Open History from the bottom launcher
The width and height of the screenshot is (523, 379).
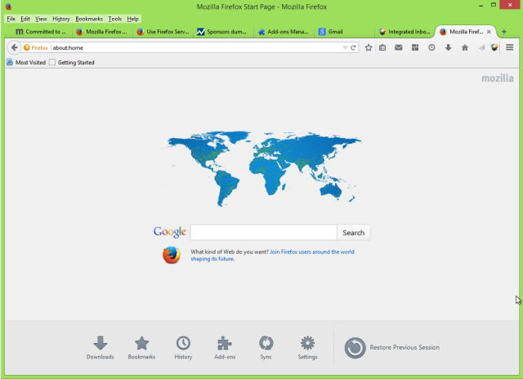click(x=183, y=348)
